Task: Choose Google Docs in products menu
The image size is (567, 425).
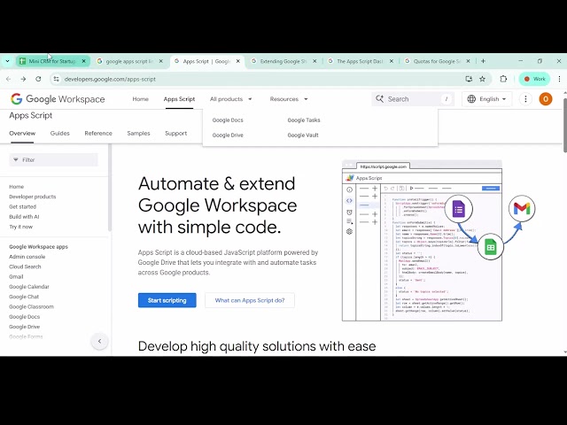Action: coord(228,120)
